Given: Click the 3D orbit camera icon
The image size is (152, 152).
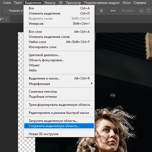Looking at the screenshot, I should 142,11.
